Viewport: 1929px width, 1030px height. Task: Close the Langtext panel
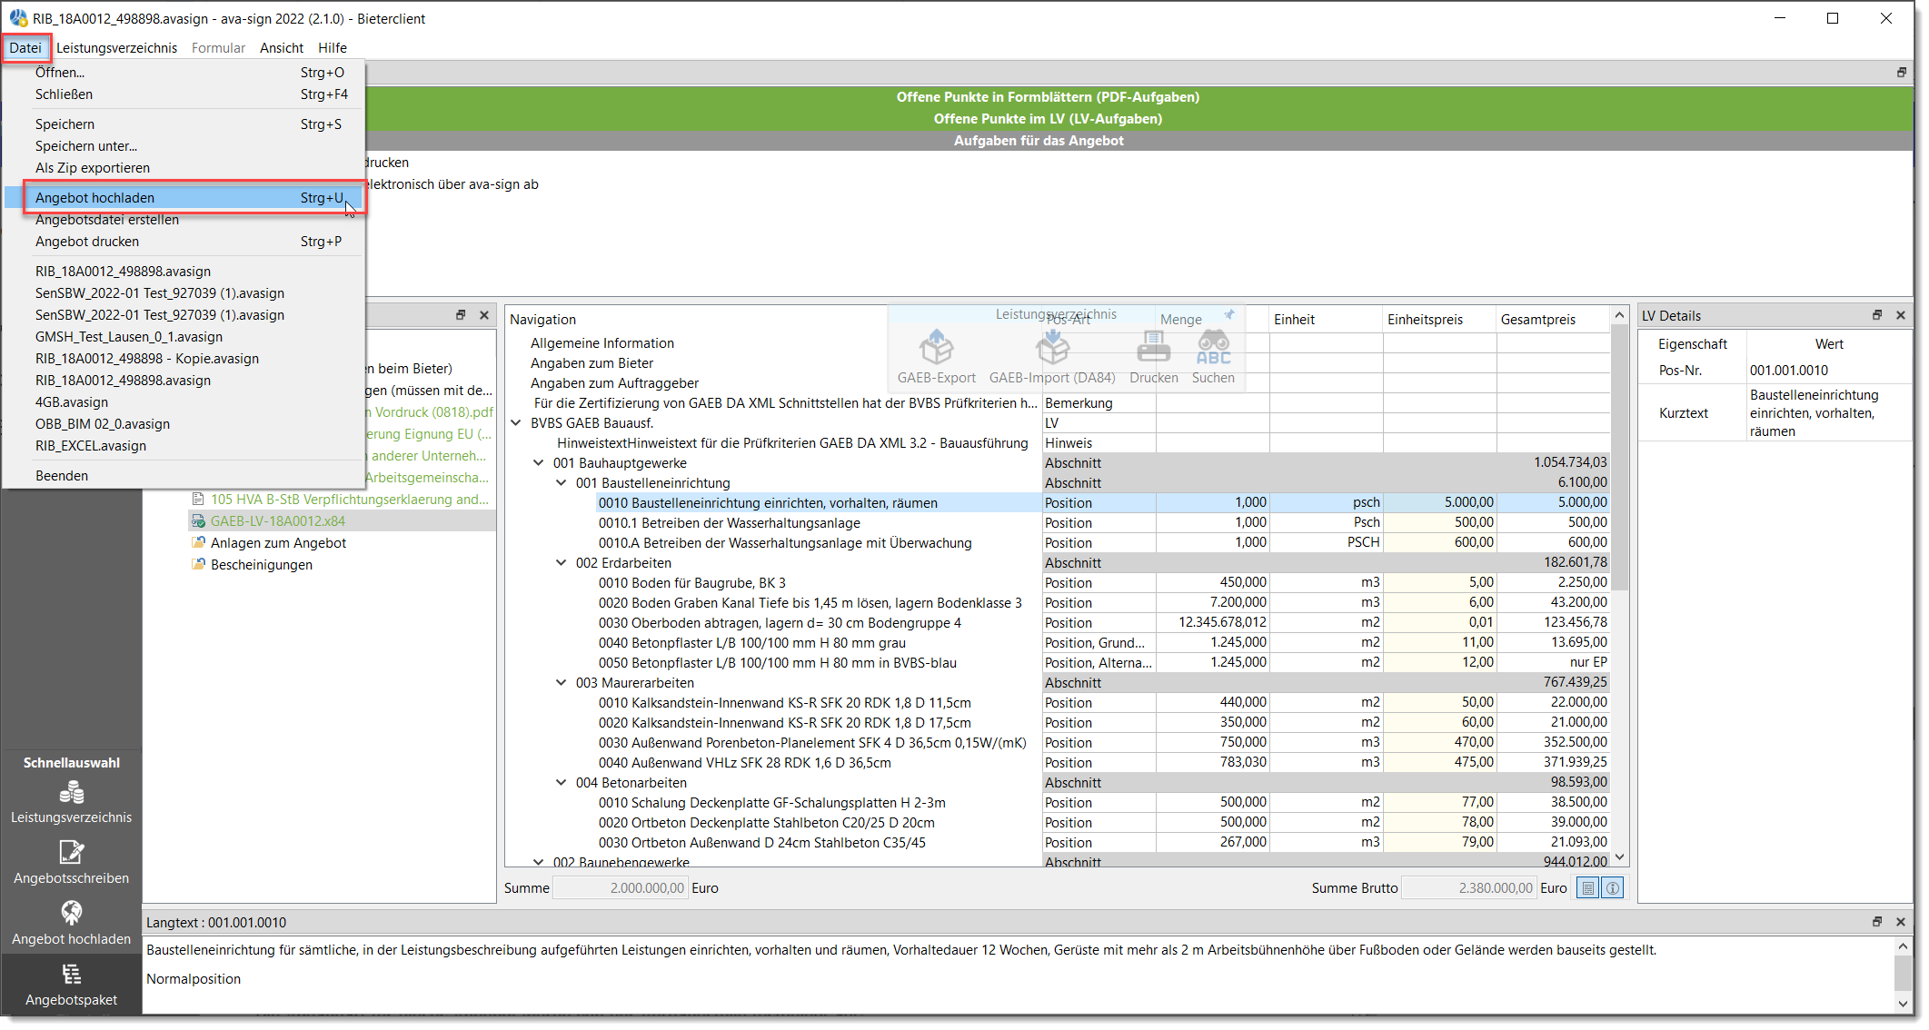tap(1901, 922)
